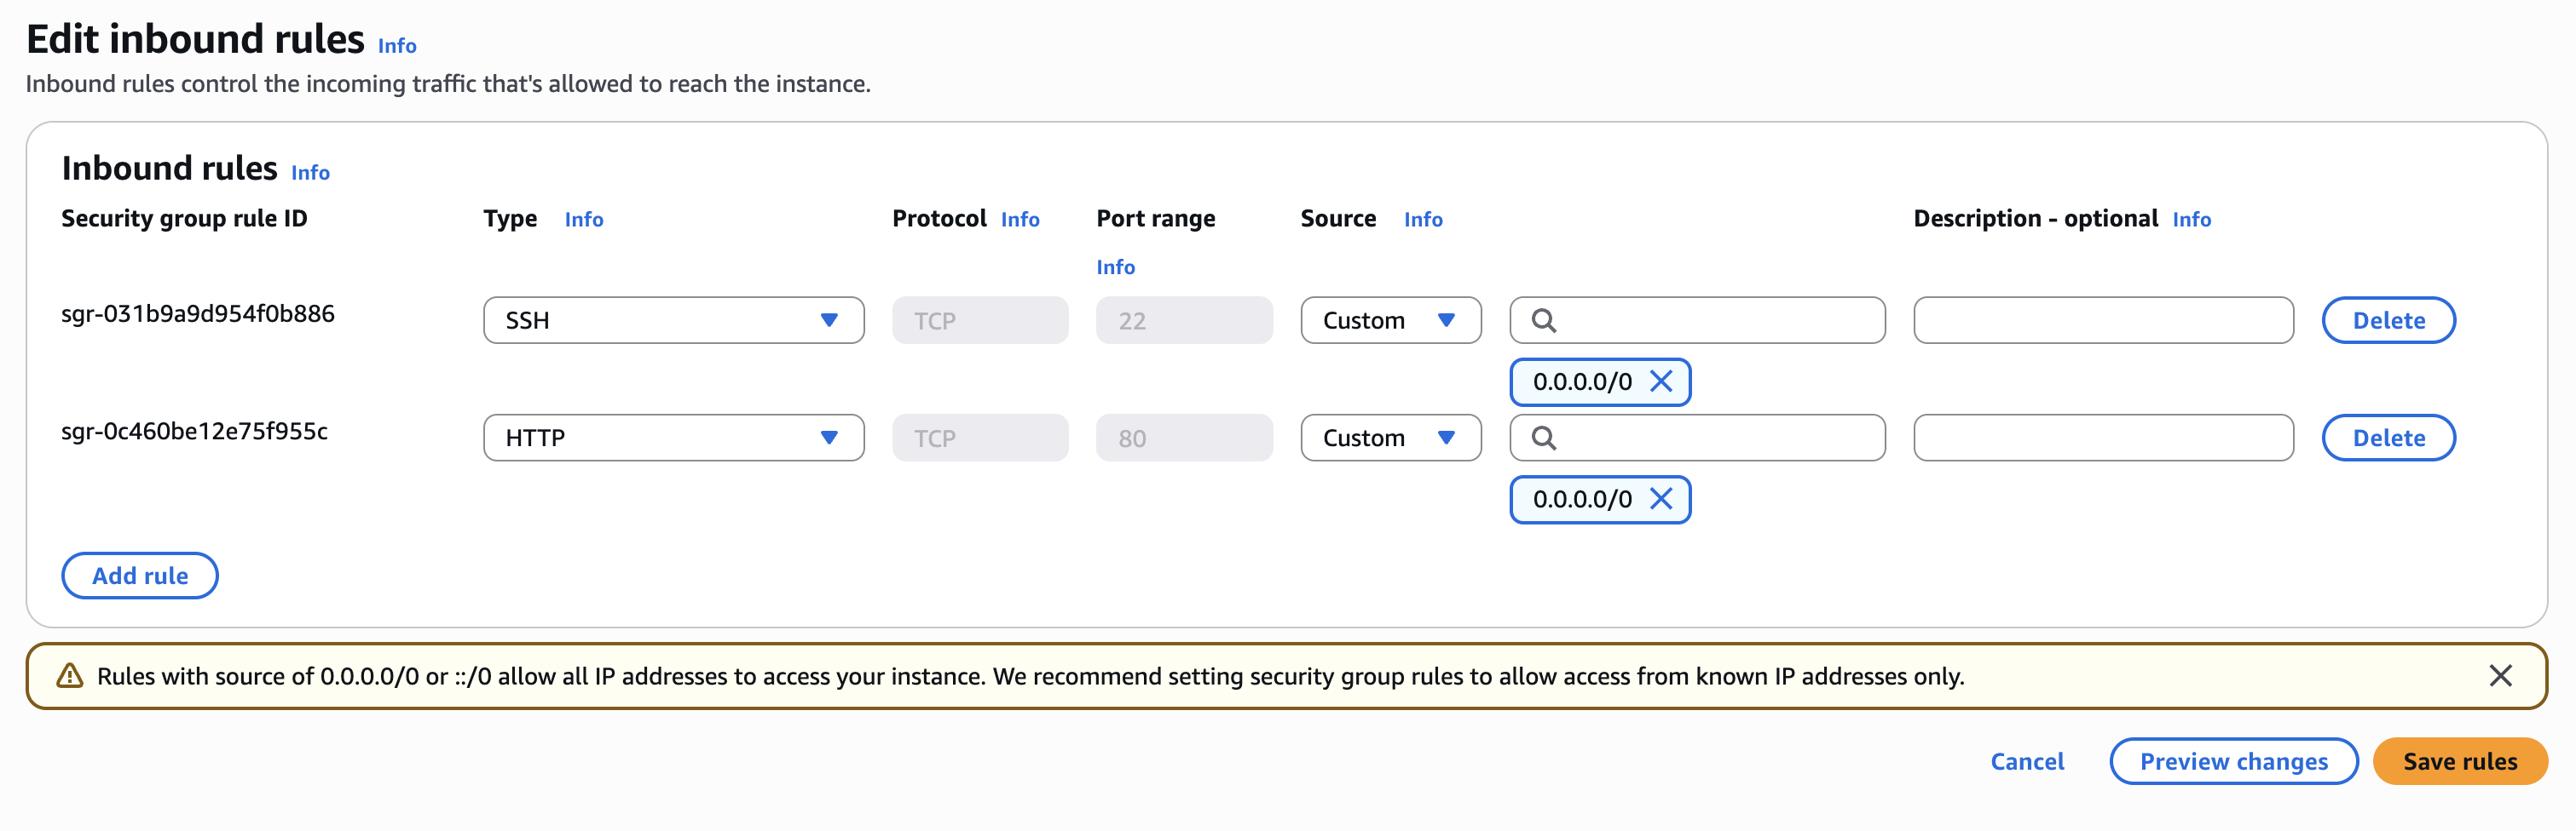Viewport: 2576px width, 831px height.
Task: Click the warning triangle icon in banner
Action: pyautogui.click(x=70, y=676)
